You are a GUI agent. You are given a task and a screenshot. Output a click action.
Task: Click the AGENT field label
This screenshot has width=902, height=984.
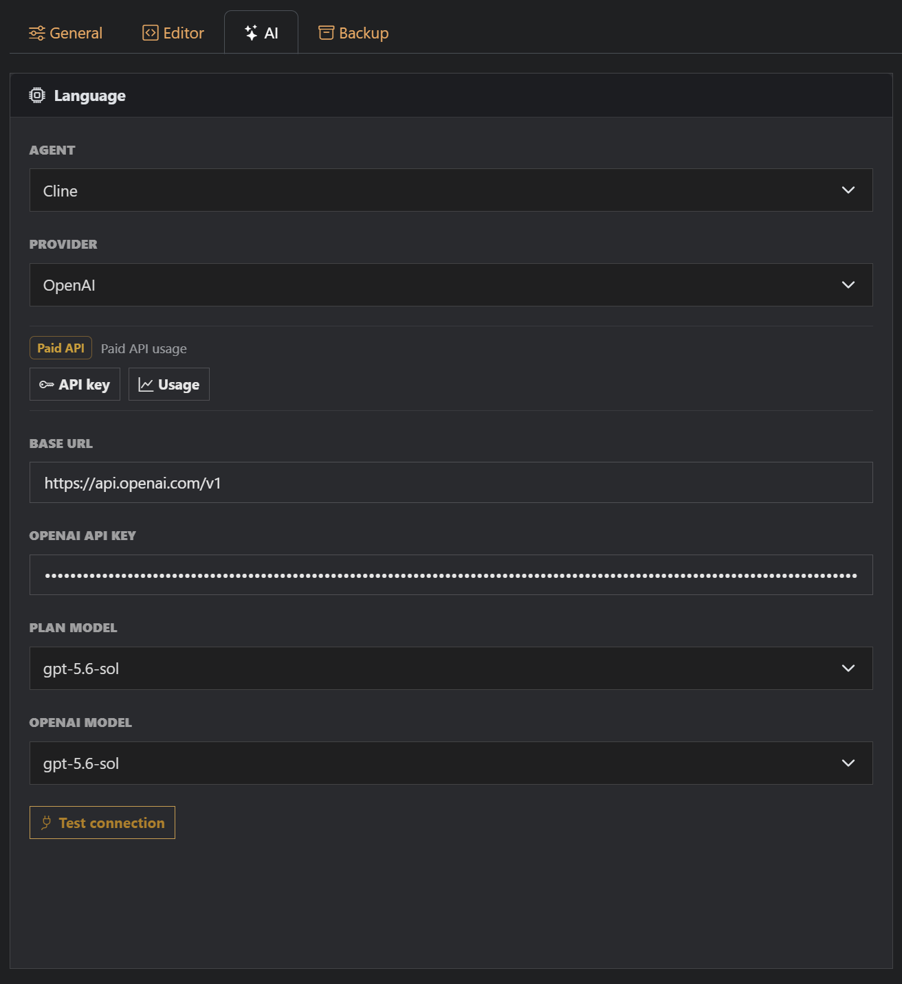tap(52, 150)
